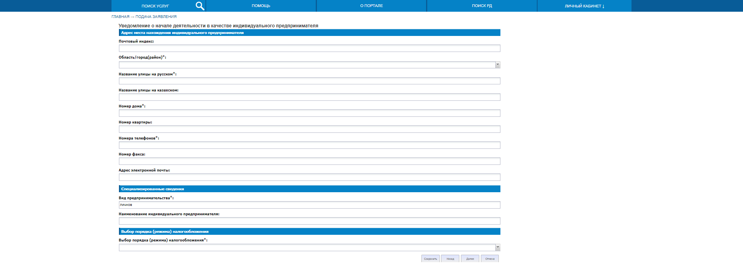Click the Сохранить button
743x268 pixels.
[430, 259]
